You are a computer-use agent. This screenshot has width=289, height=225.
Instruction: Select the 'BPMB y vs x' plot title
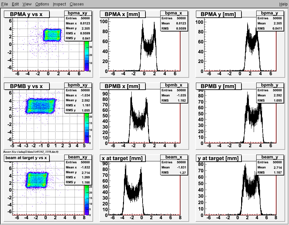pos(27,86)
